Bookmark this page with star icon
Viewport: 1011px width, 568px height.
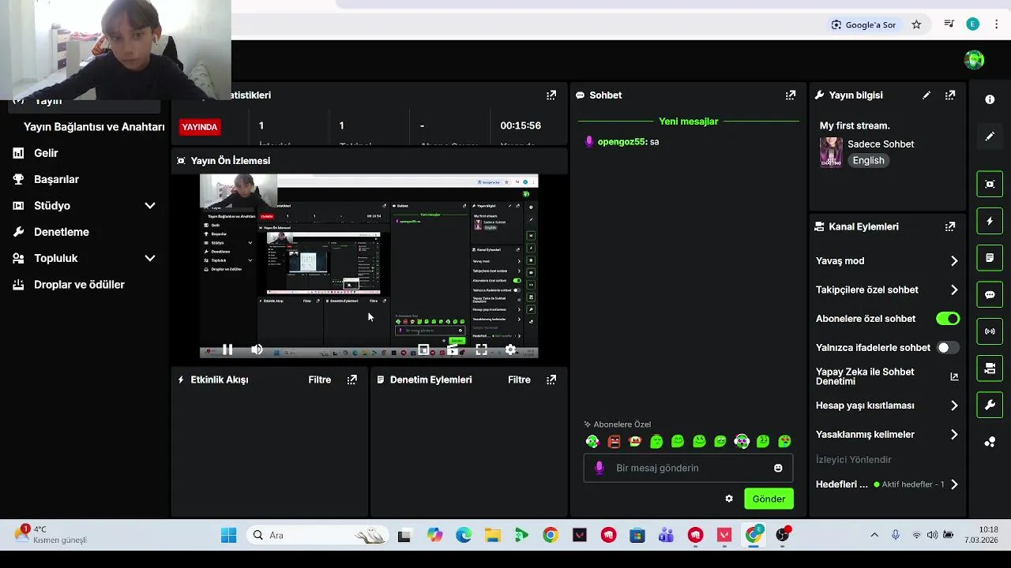tap(916, 24)
